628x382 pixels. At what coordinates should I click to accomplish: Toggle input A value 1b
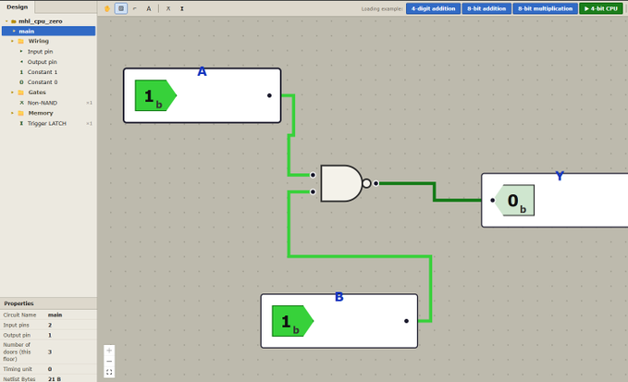pos(155,95)
